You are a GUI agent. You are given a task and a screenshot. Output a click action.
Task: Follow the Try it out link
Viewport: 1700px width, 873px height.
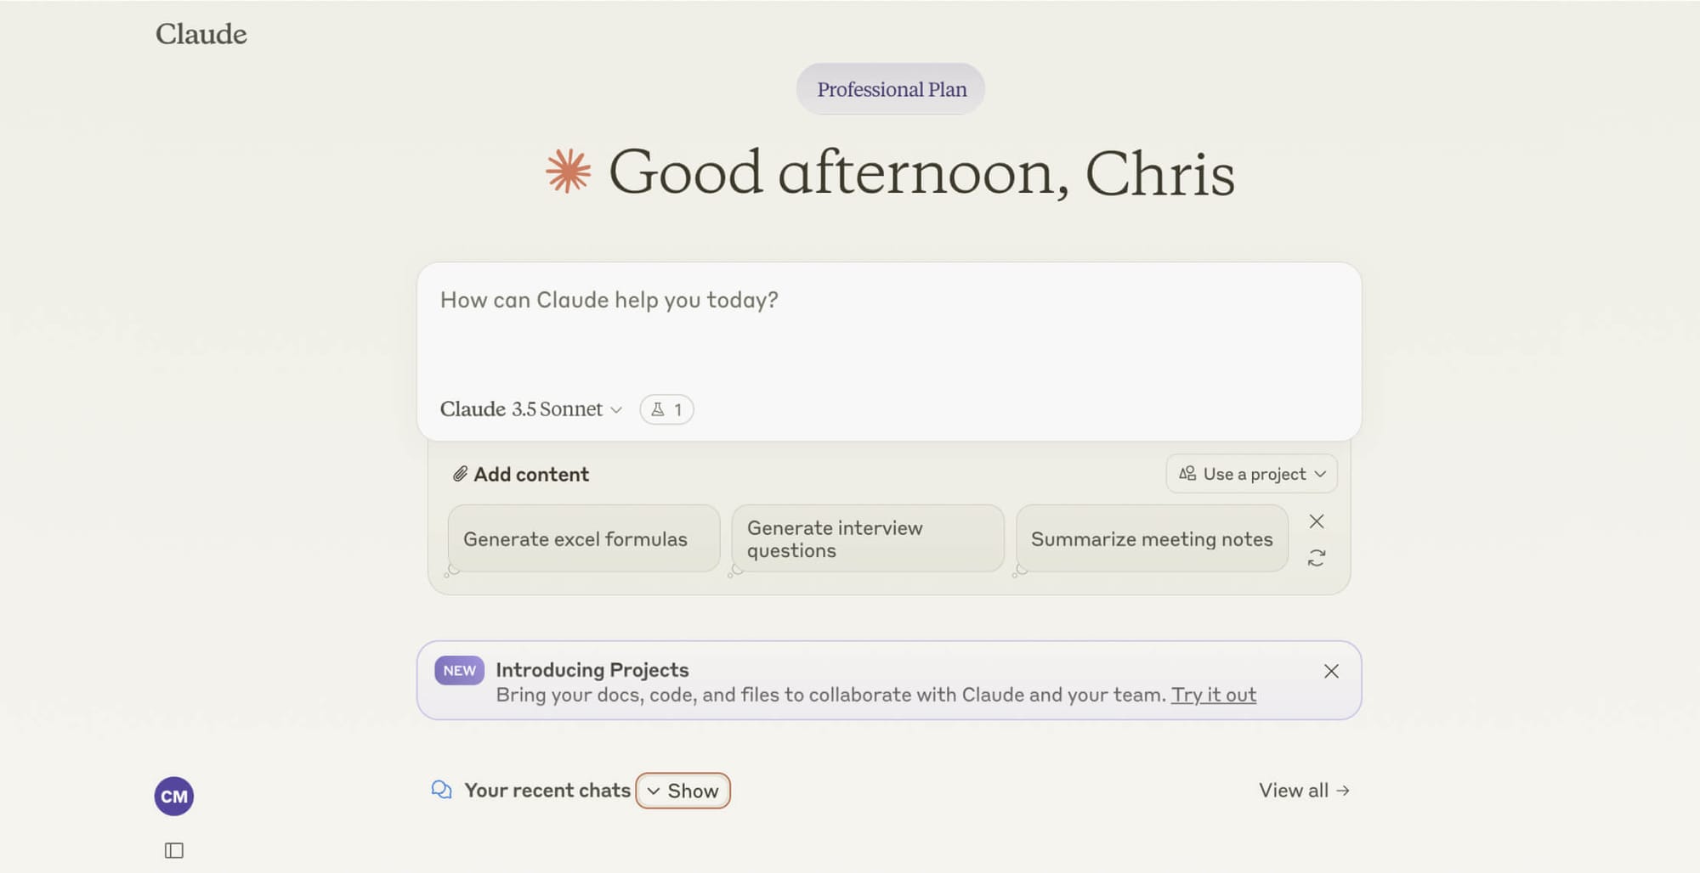point(1214,695)
